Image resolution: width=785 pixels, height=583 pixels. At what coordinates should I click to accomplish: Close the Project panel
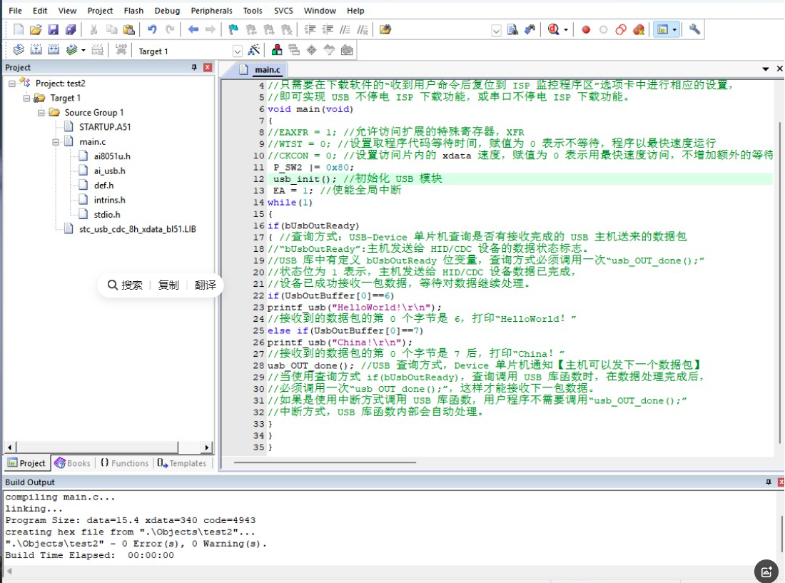(x=208, y=67)
